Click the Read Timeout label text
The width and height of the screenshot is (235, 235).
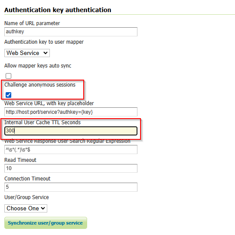[20, 160]
